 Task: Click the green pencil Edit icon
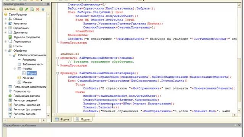27,9
